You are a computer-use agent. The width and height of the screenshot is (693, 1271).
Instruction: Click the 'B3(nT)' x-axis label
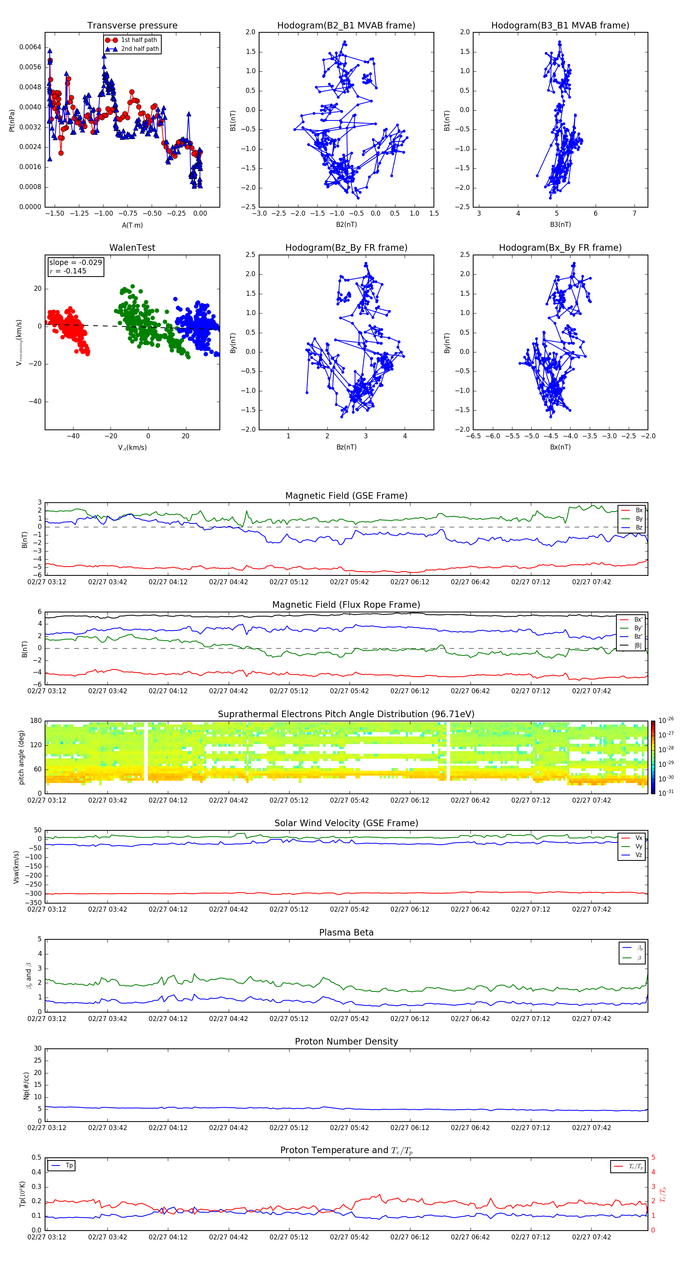(x=560, y=225)
